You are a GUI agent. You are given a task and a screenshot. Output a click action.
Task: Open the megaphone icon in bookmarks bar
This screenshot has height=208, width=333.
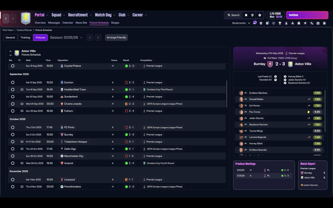305,23
